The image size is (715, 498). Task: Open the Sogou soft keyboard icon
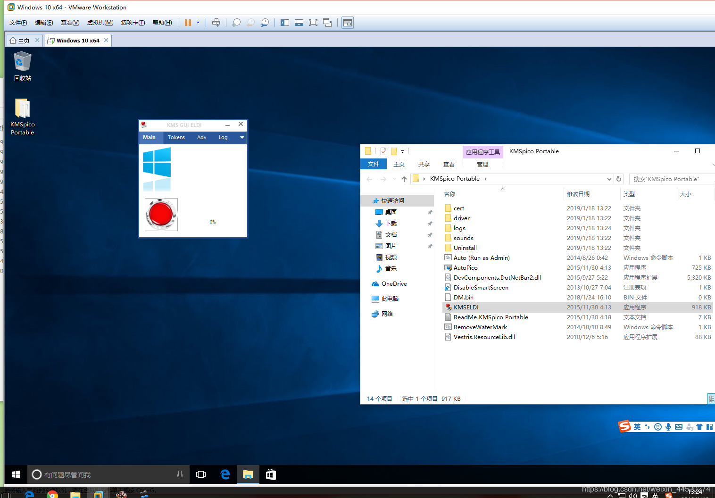(x=679, y=427)
